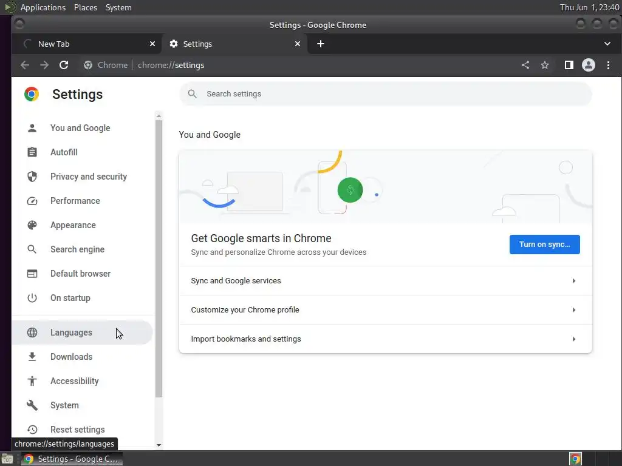Click the New Tab plus icon
This screenshot has width=622, height=466.
pyautogui.click(x=321, y=44)
